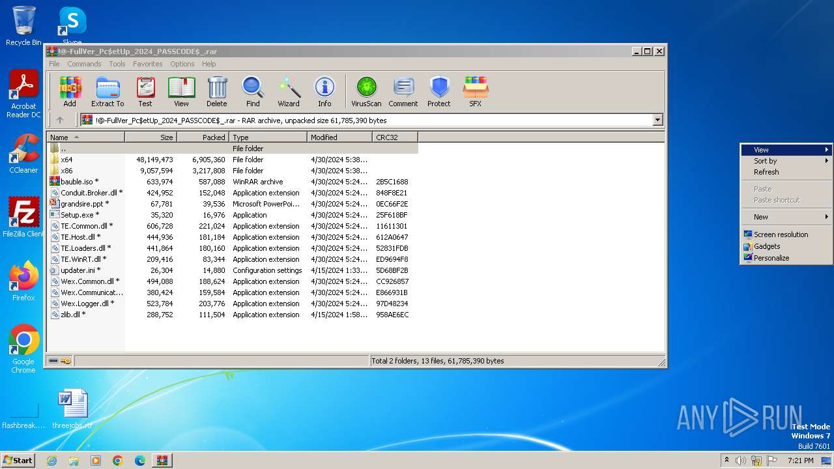Choose Refresh in the context menu
Image resolution: width=834 pixels, height=469 pixels.
[786, 172]
